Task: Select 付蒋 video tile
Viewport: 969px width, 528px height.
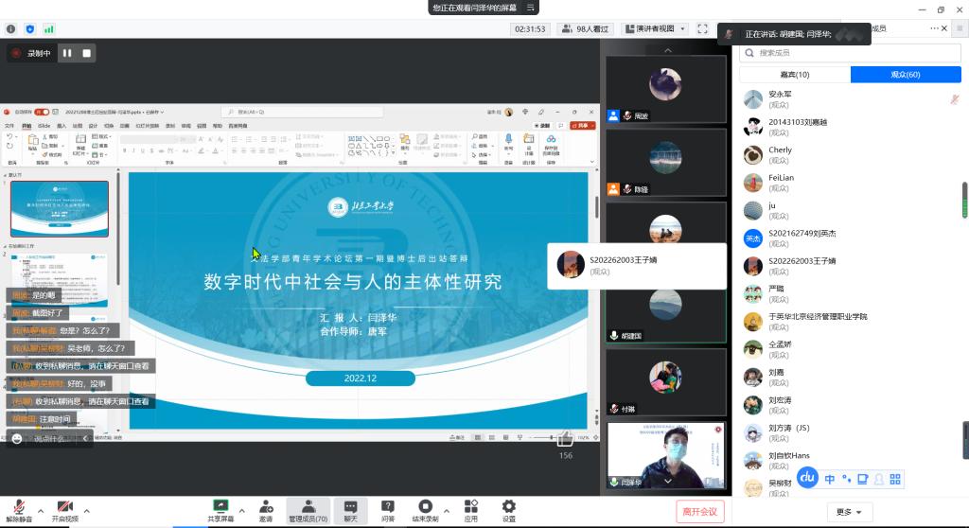Action: (x=665, y=381)
